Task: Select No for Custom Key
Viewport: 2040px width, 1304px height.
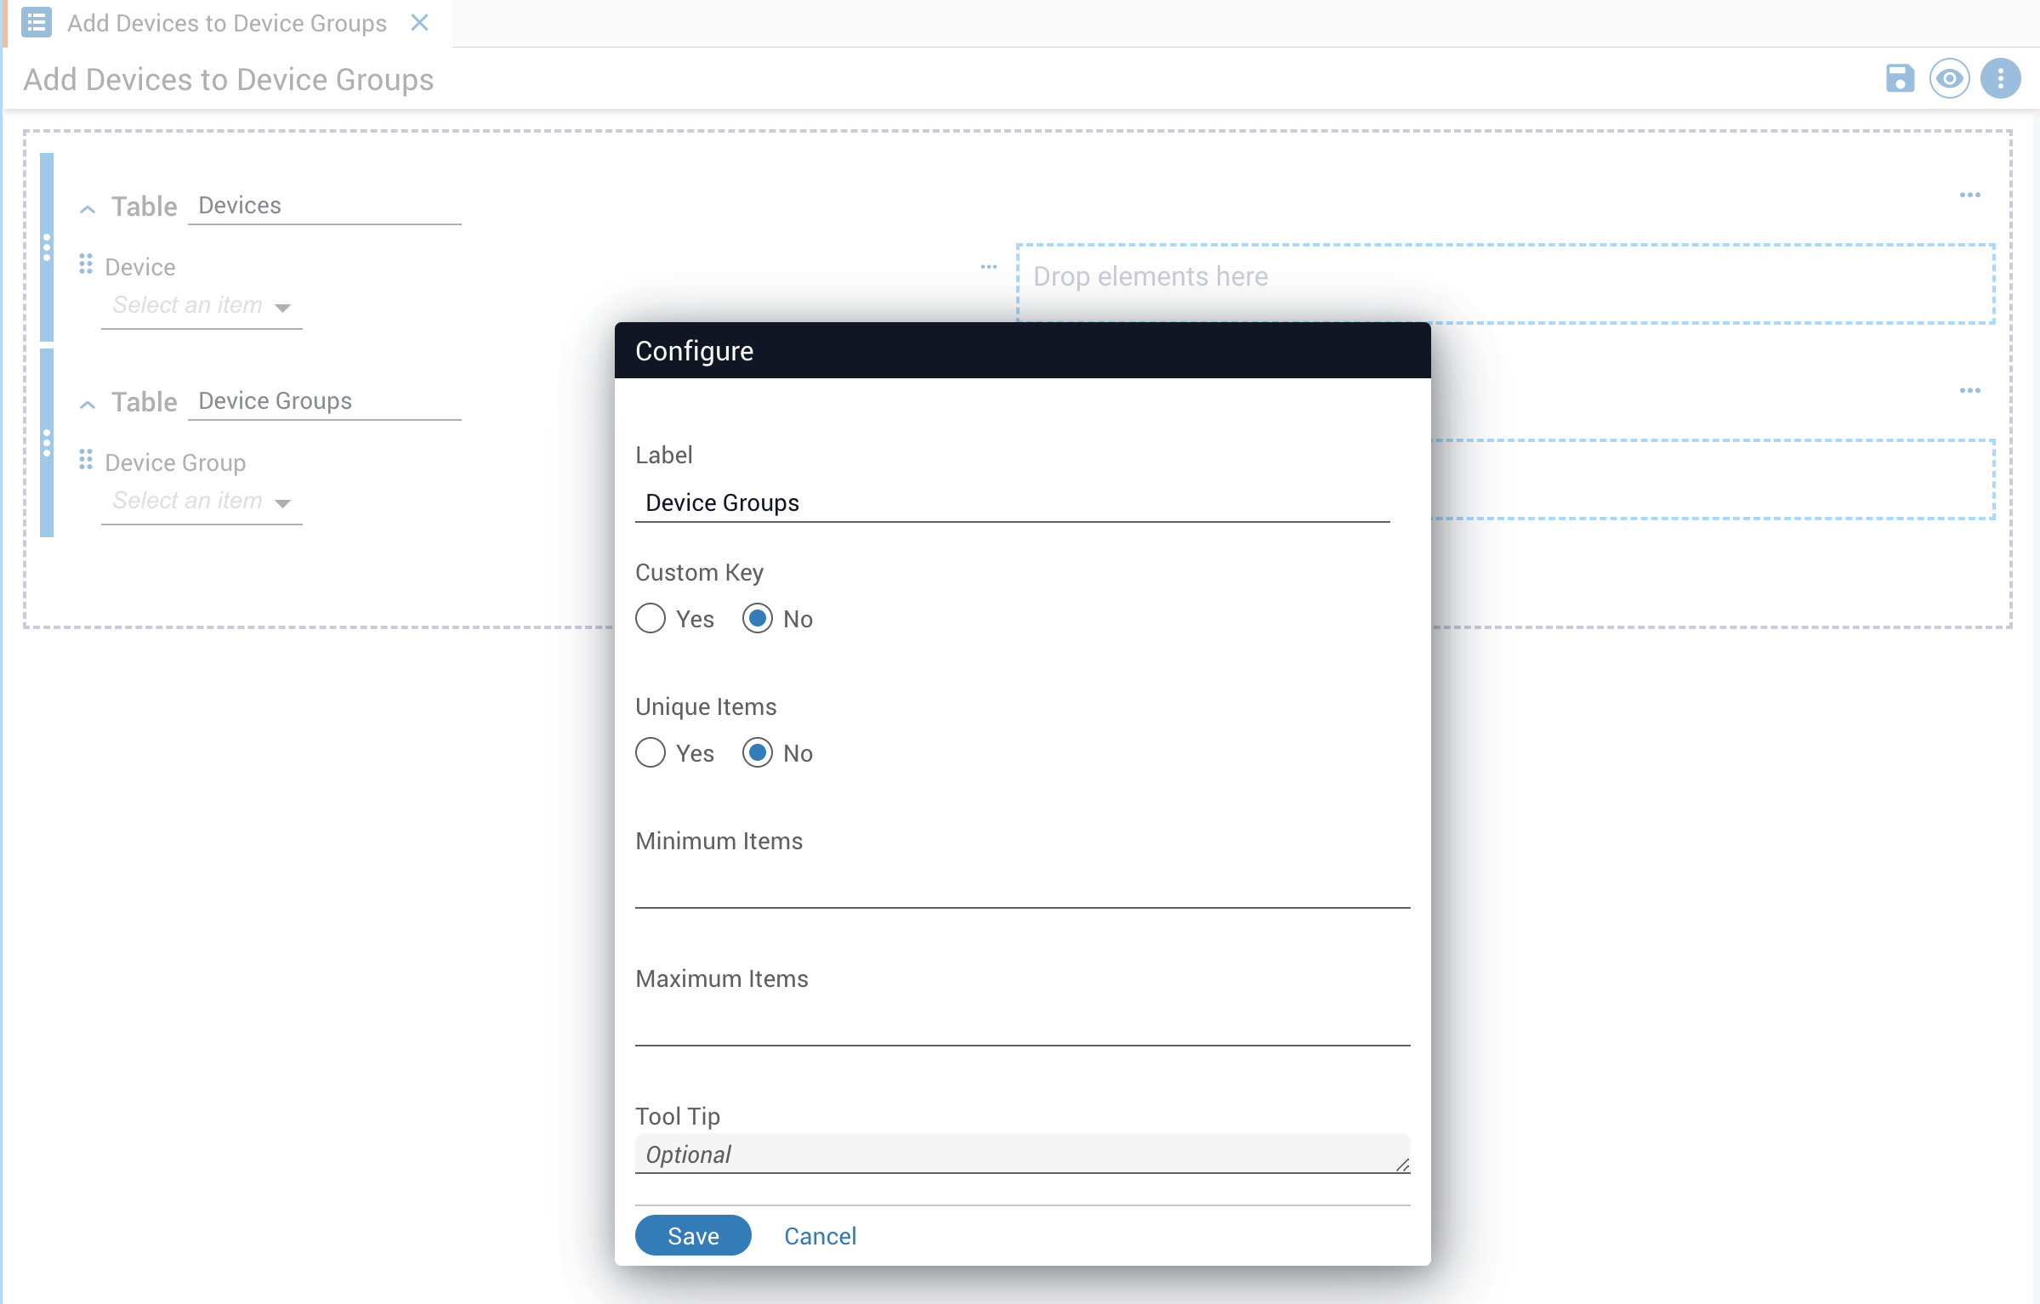Action: pos(758,619)
